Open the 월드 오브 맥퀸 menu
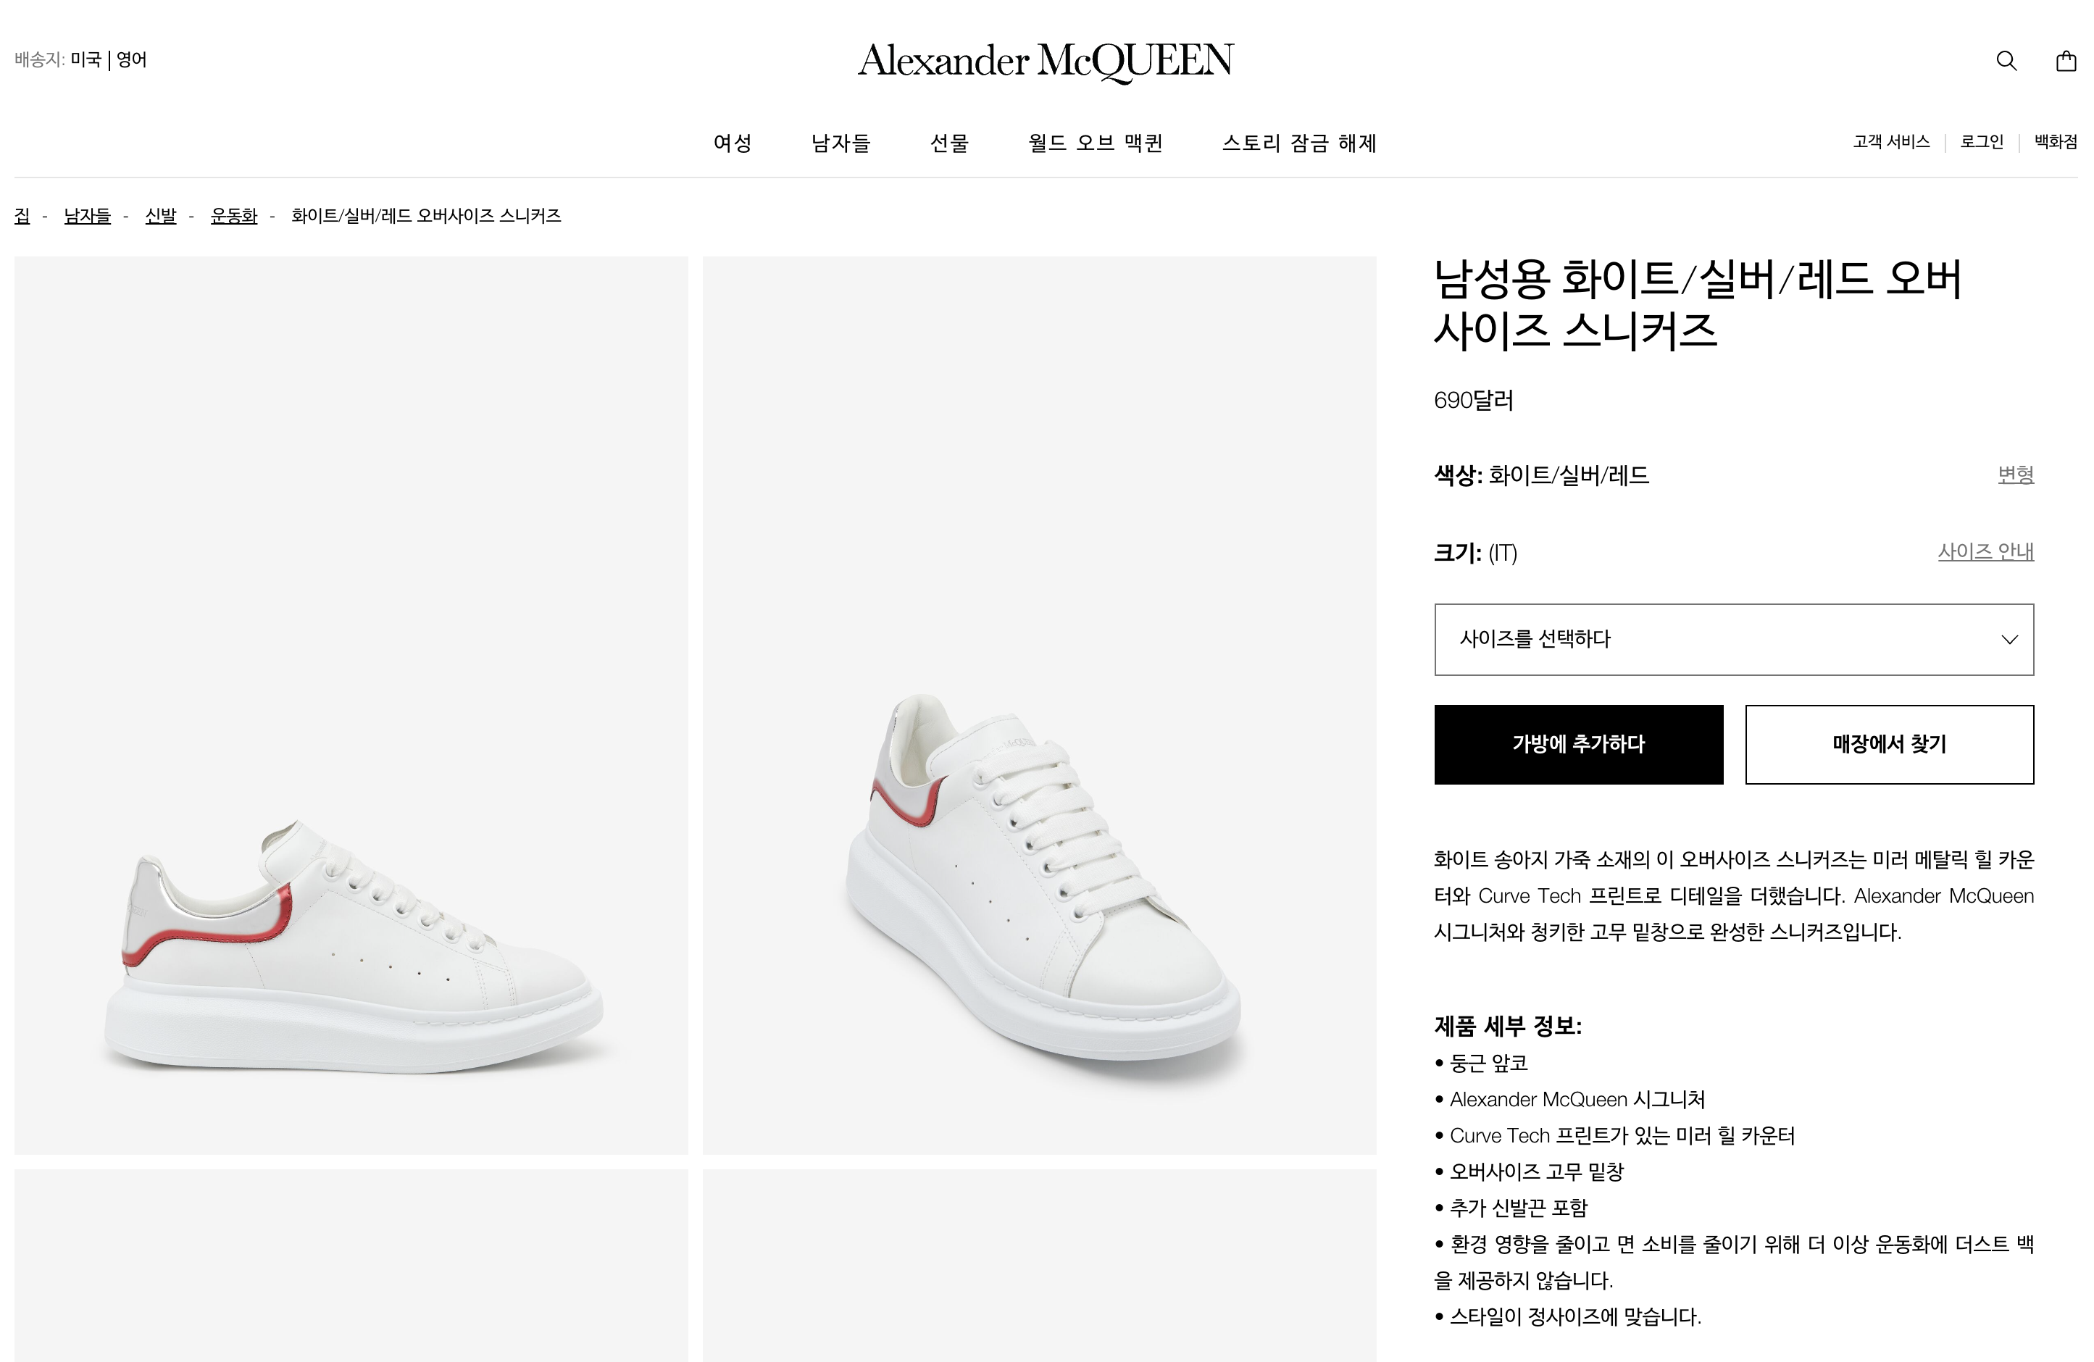This screenshot has width=2094, height=1362. pos(1096,143)
